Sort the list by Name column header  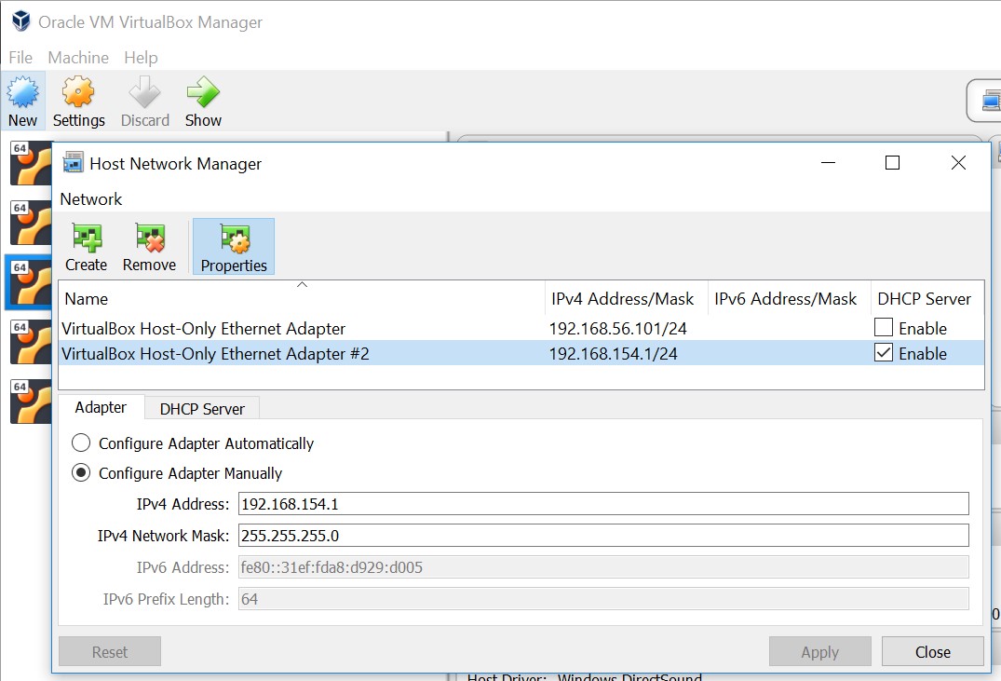pyautogui.click(x=302, y=298)
